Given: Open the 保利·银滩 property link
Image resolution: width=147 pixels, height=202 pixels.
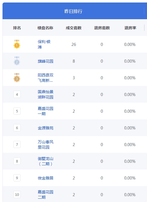Looking at the screenshot, I should [x=44, y=44].
